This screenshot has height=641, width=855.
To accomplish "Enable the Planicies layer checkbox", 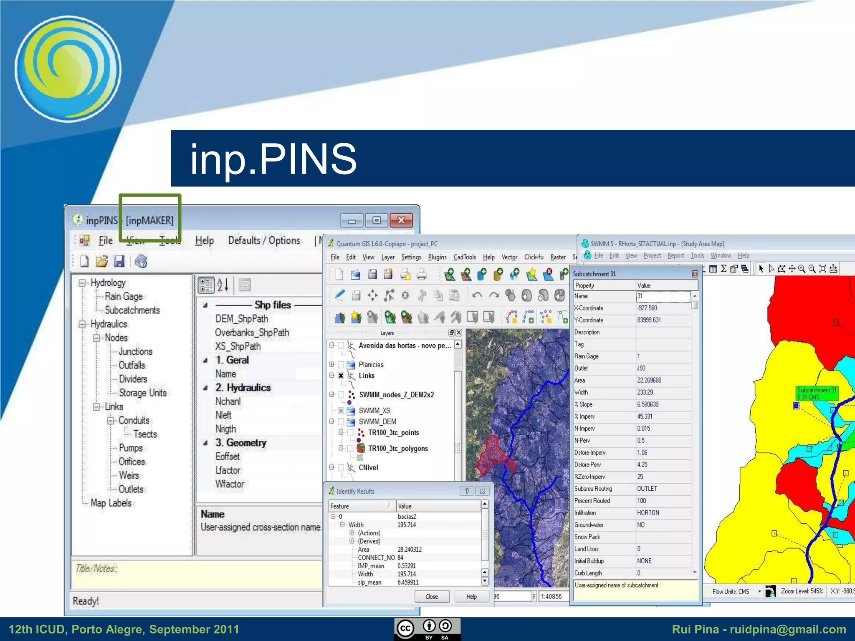I will pos(341,365).
